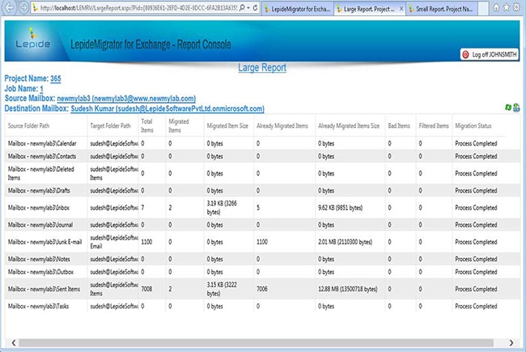Open the address bar dropdown arrow

click(248, 8)
